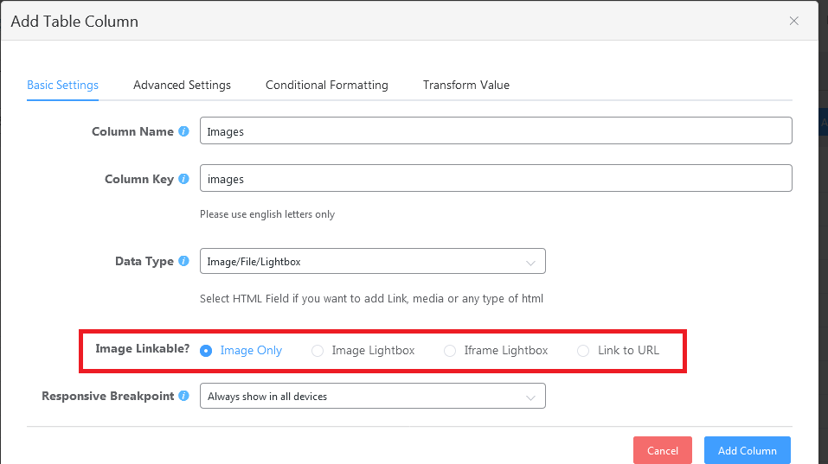Click the info icon beside Column Key

click(x=183, y=179)
